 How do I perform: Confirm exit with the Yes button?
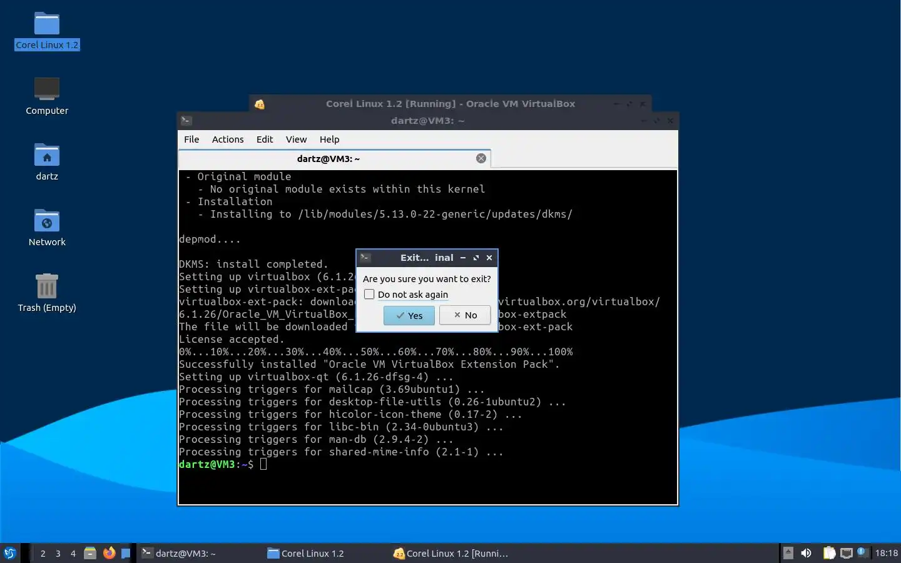(409, 315)
